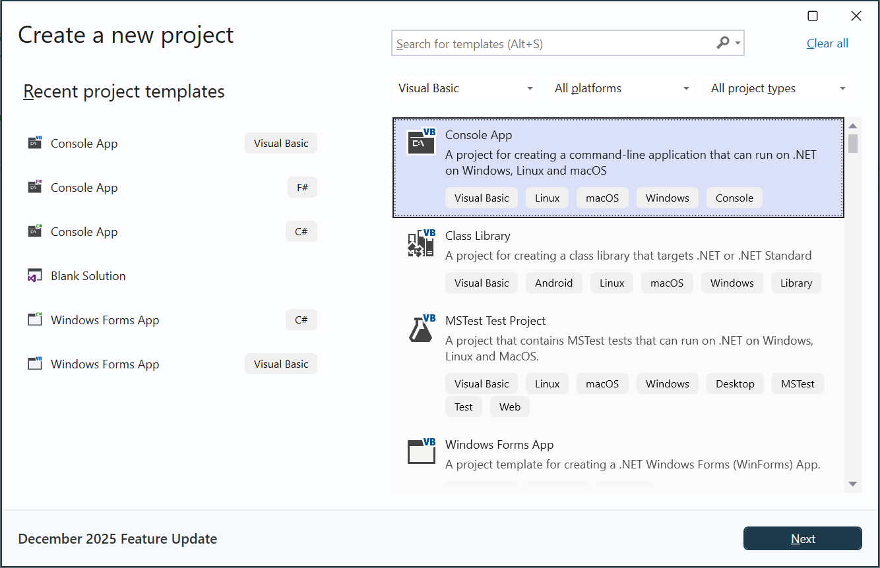Click scrollbar up arrow in template list
The height and width of the screenshot is (568, 880).
[x=853, y=126]
